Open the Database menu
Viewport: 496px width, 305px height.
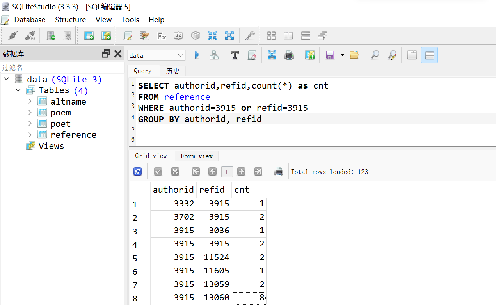tap(30, 20)
